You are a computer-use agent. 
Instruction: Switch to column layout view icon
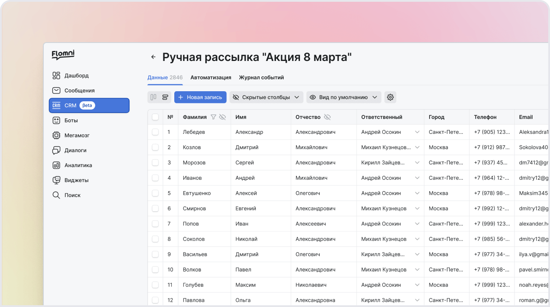coord(153,97)
